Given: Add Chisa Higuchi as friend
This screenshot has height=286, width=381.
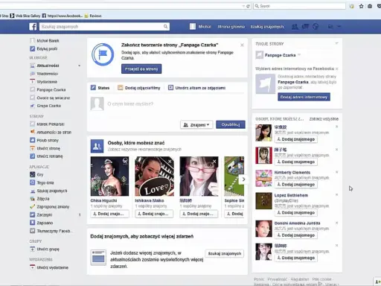Looking at the screenshot, I should point(109,214).
